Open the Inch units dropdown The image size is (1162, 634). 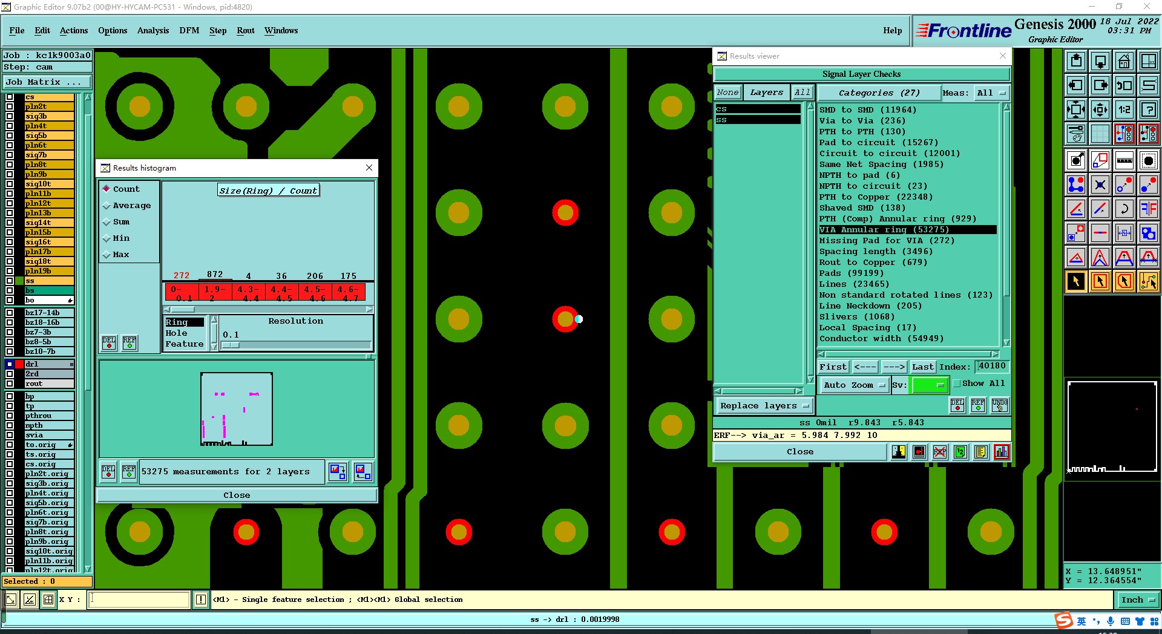pyautogui.click(x=1137, y=600)
